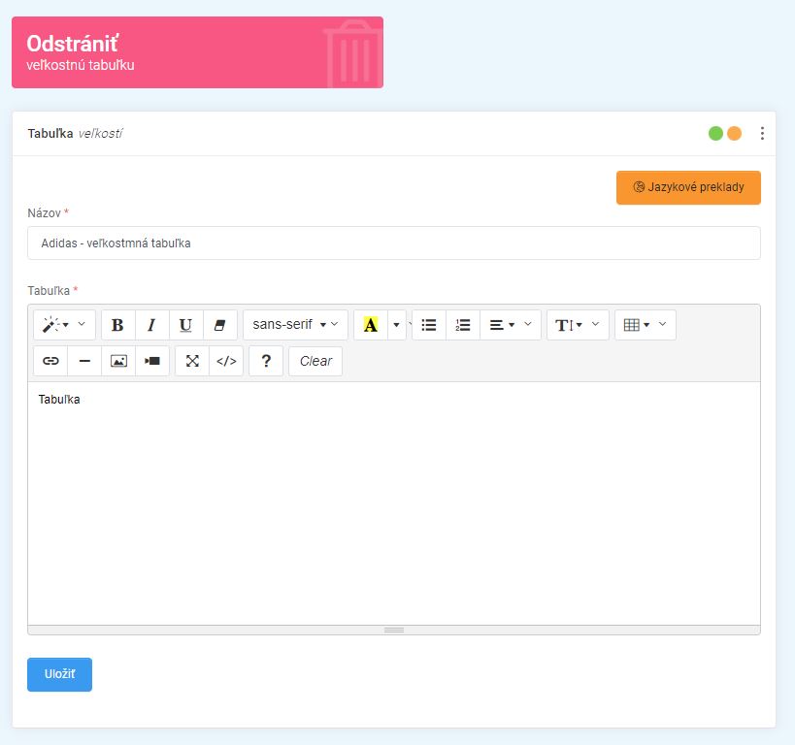Apply italic formatting to text

coord(151,325)
